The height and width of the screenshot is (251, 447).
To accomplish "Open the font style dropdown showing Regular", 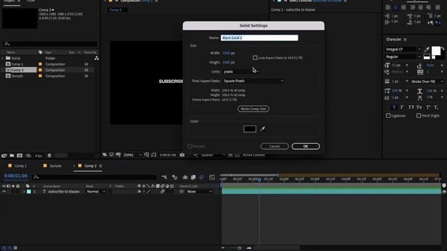I will [403, 57].
